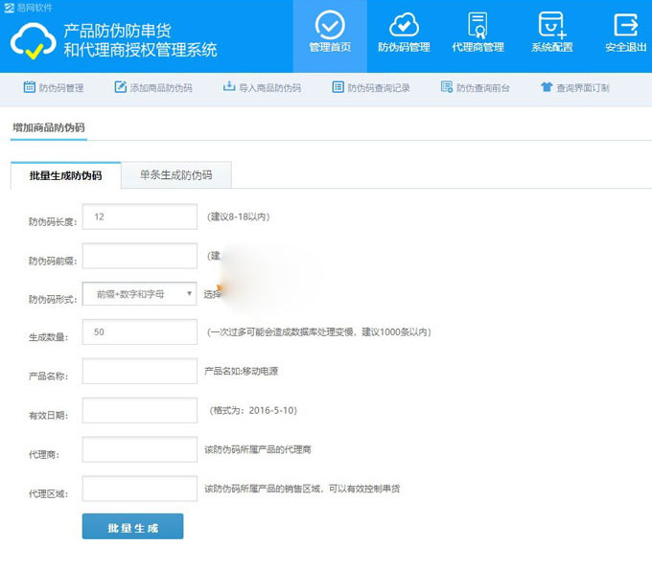This screenshot has height=570, width=652.
Task: Click the 防伪码长度 input field
Action: [140, 217]
